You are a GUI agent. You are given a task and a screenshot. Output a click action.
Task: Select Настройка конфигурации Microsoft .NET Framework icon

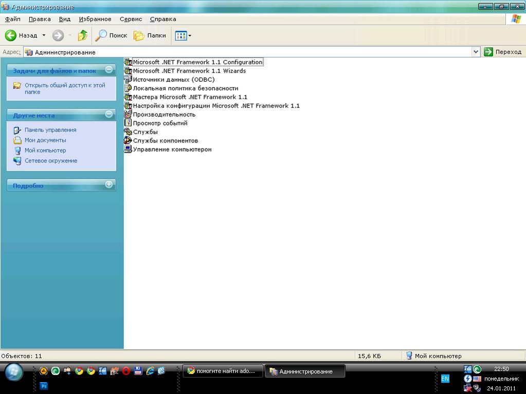pyautogui.click(x=128, y=105)
